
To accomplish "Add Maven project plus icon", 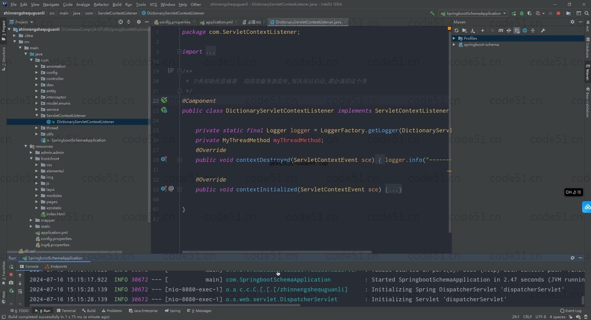I will pyautogui.click(x=483, y=30).
